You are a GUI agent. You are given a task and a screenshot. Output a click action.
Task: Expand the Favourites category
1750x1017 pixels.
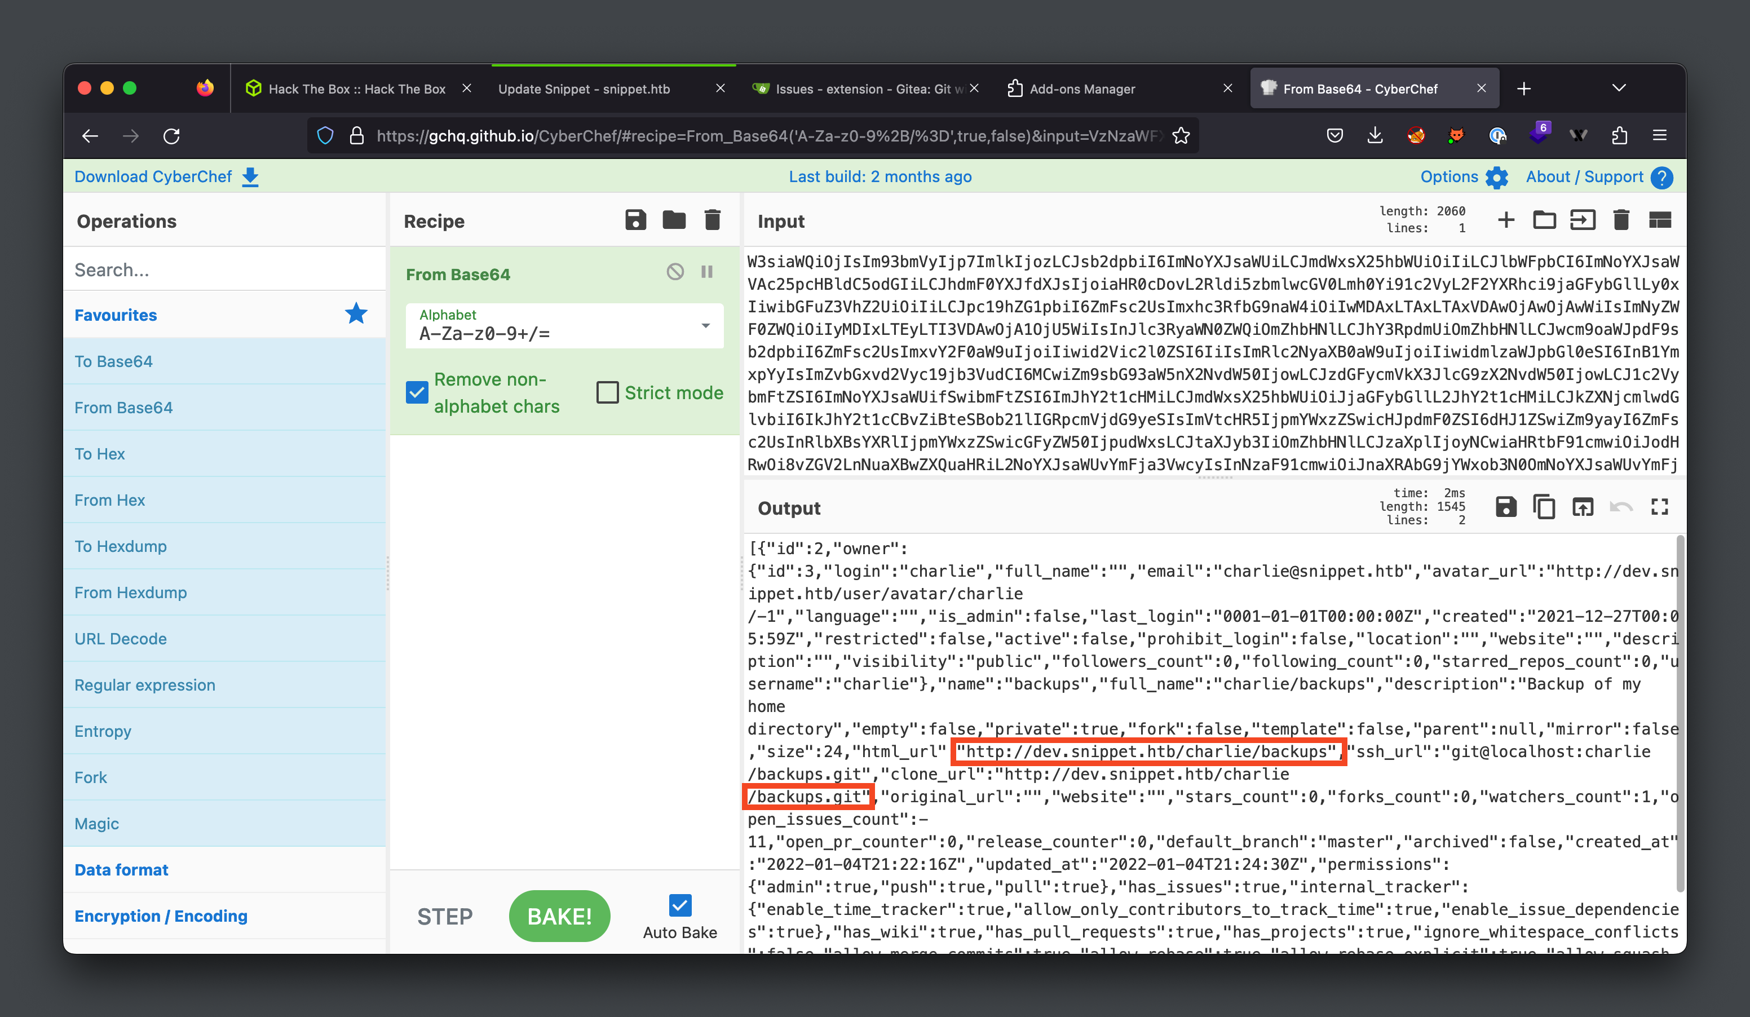(x=224, y=315)
